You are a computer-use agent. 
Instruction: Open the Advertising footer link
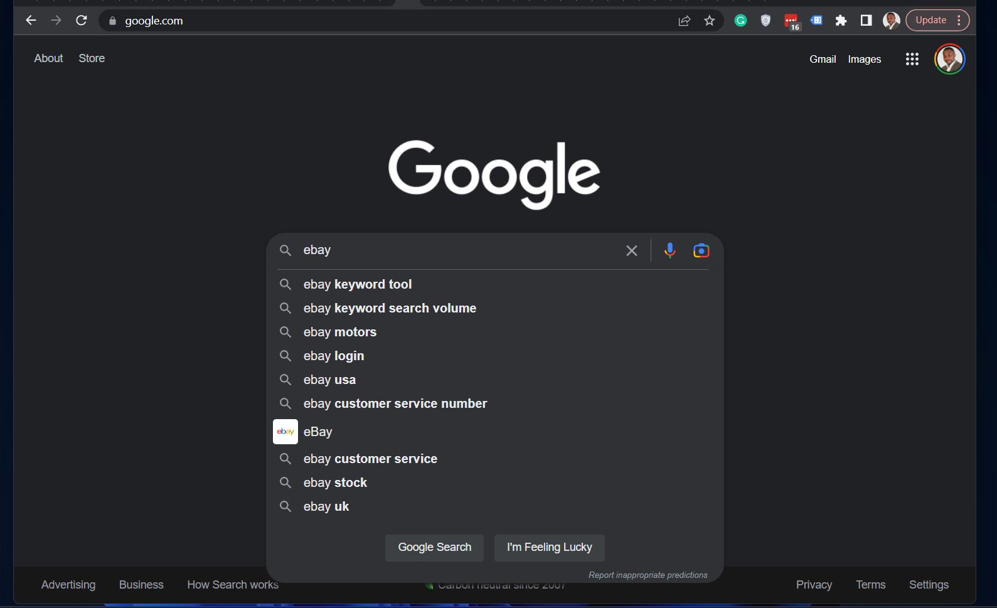tap(68, 585)
